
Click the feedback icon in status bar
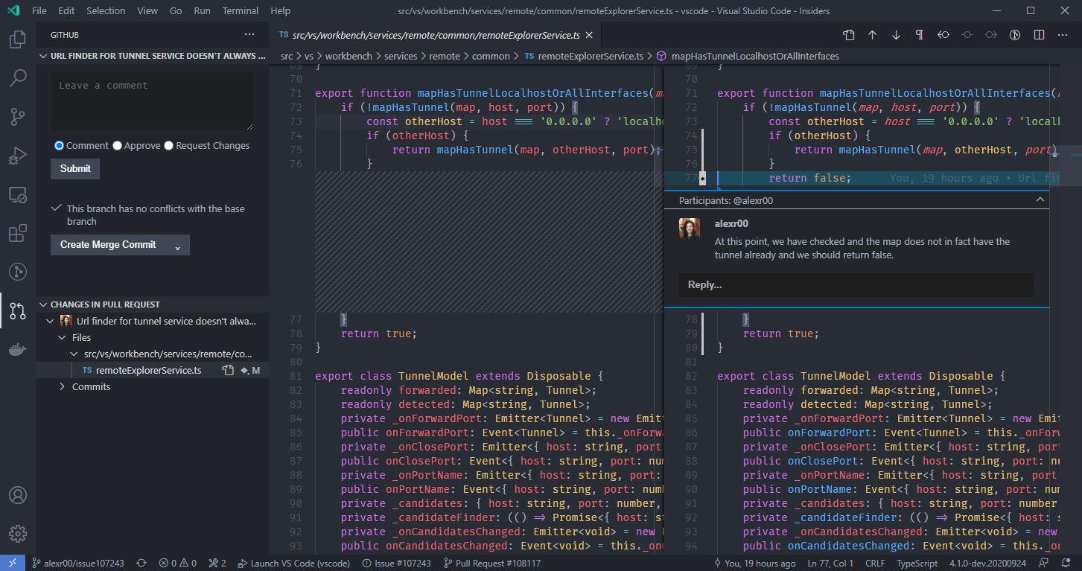click(1044, 563)
